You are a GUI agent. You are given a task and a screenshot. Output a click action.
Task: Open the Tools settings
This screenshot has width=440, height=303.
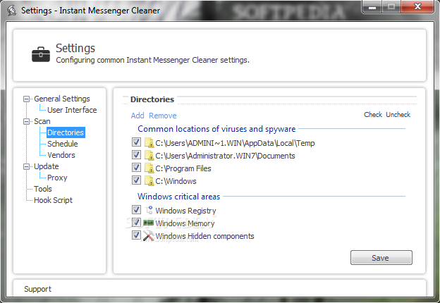tap(43, 189)
